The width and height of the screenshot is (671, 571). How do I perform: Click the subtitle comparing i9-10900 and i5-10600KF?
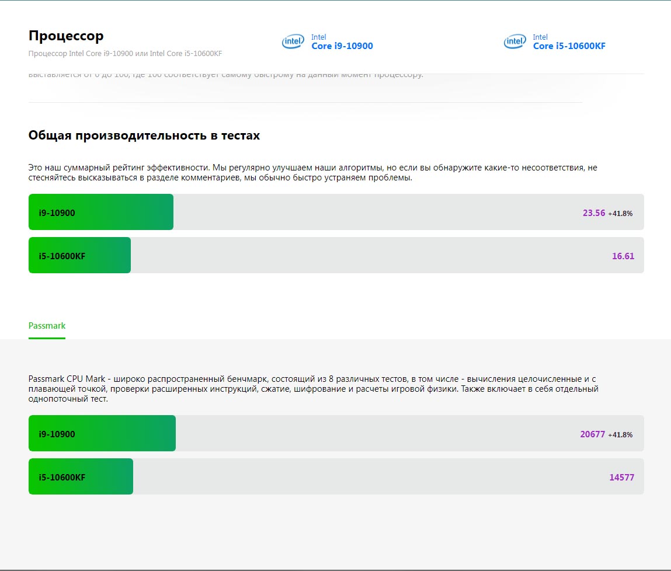point(125,54)
